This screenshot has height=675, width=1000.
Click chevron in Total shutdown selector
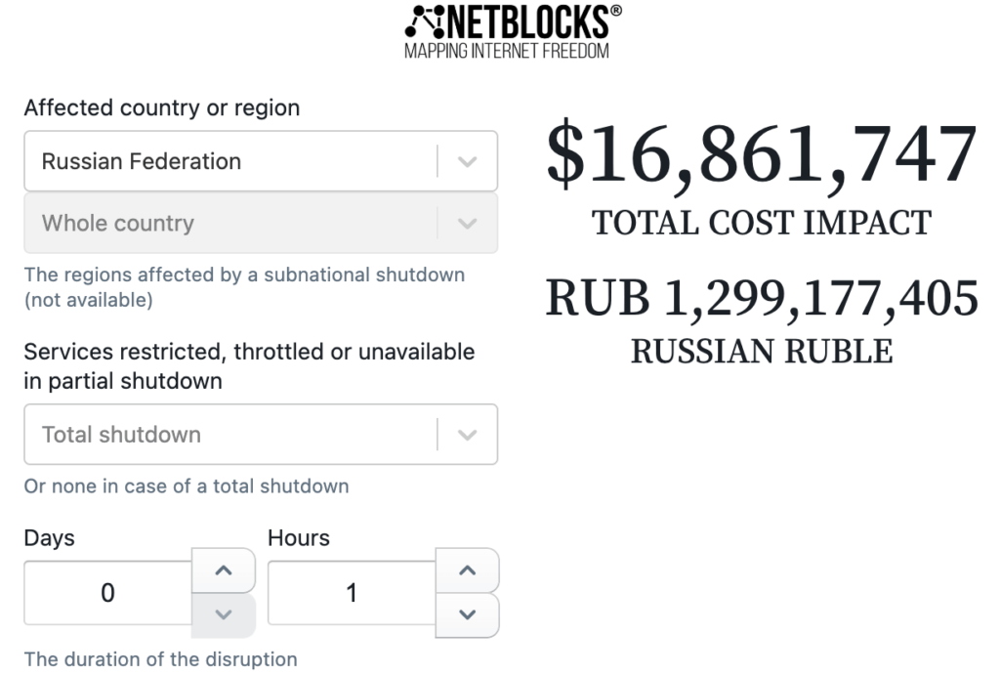pos(468,435)
